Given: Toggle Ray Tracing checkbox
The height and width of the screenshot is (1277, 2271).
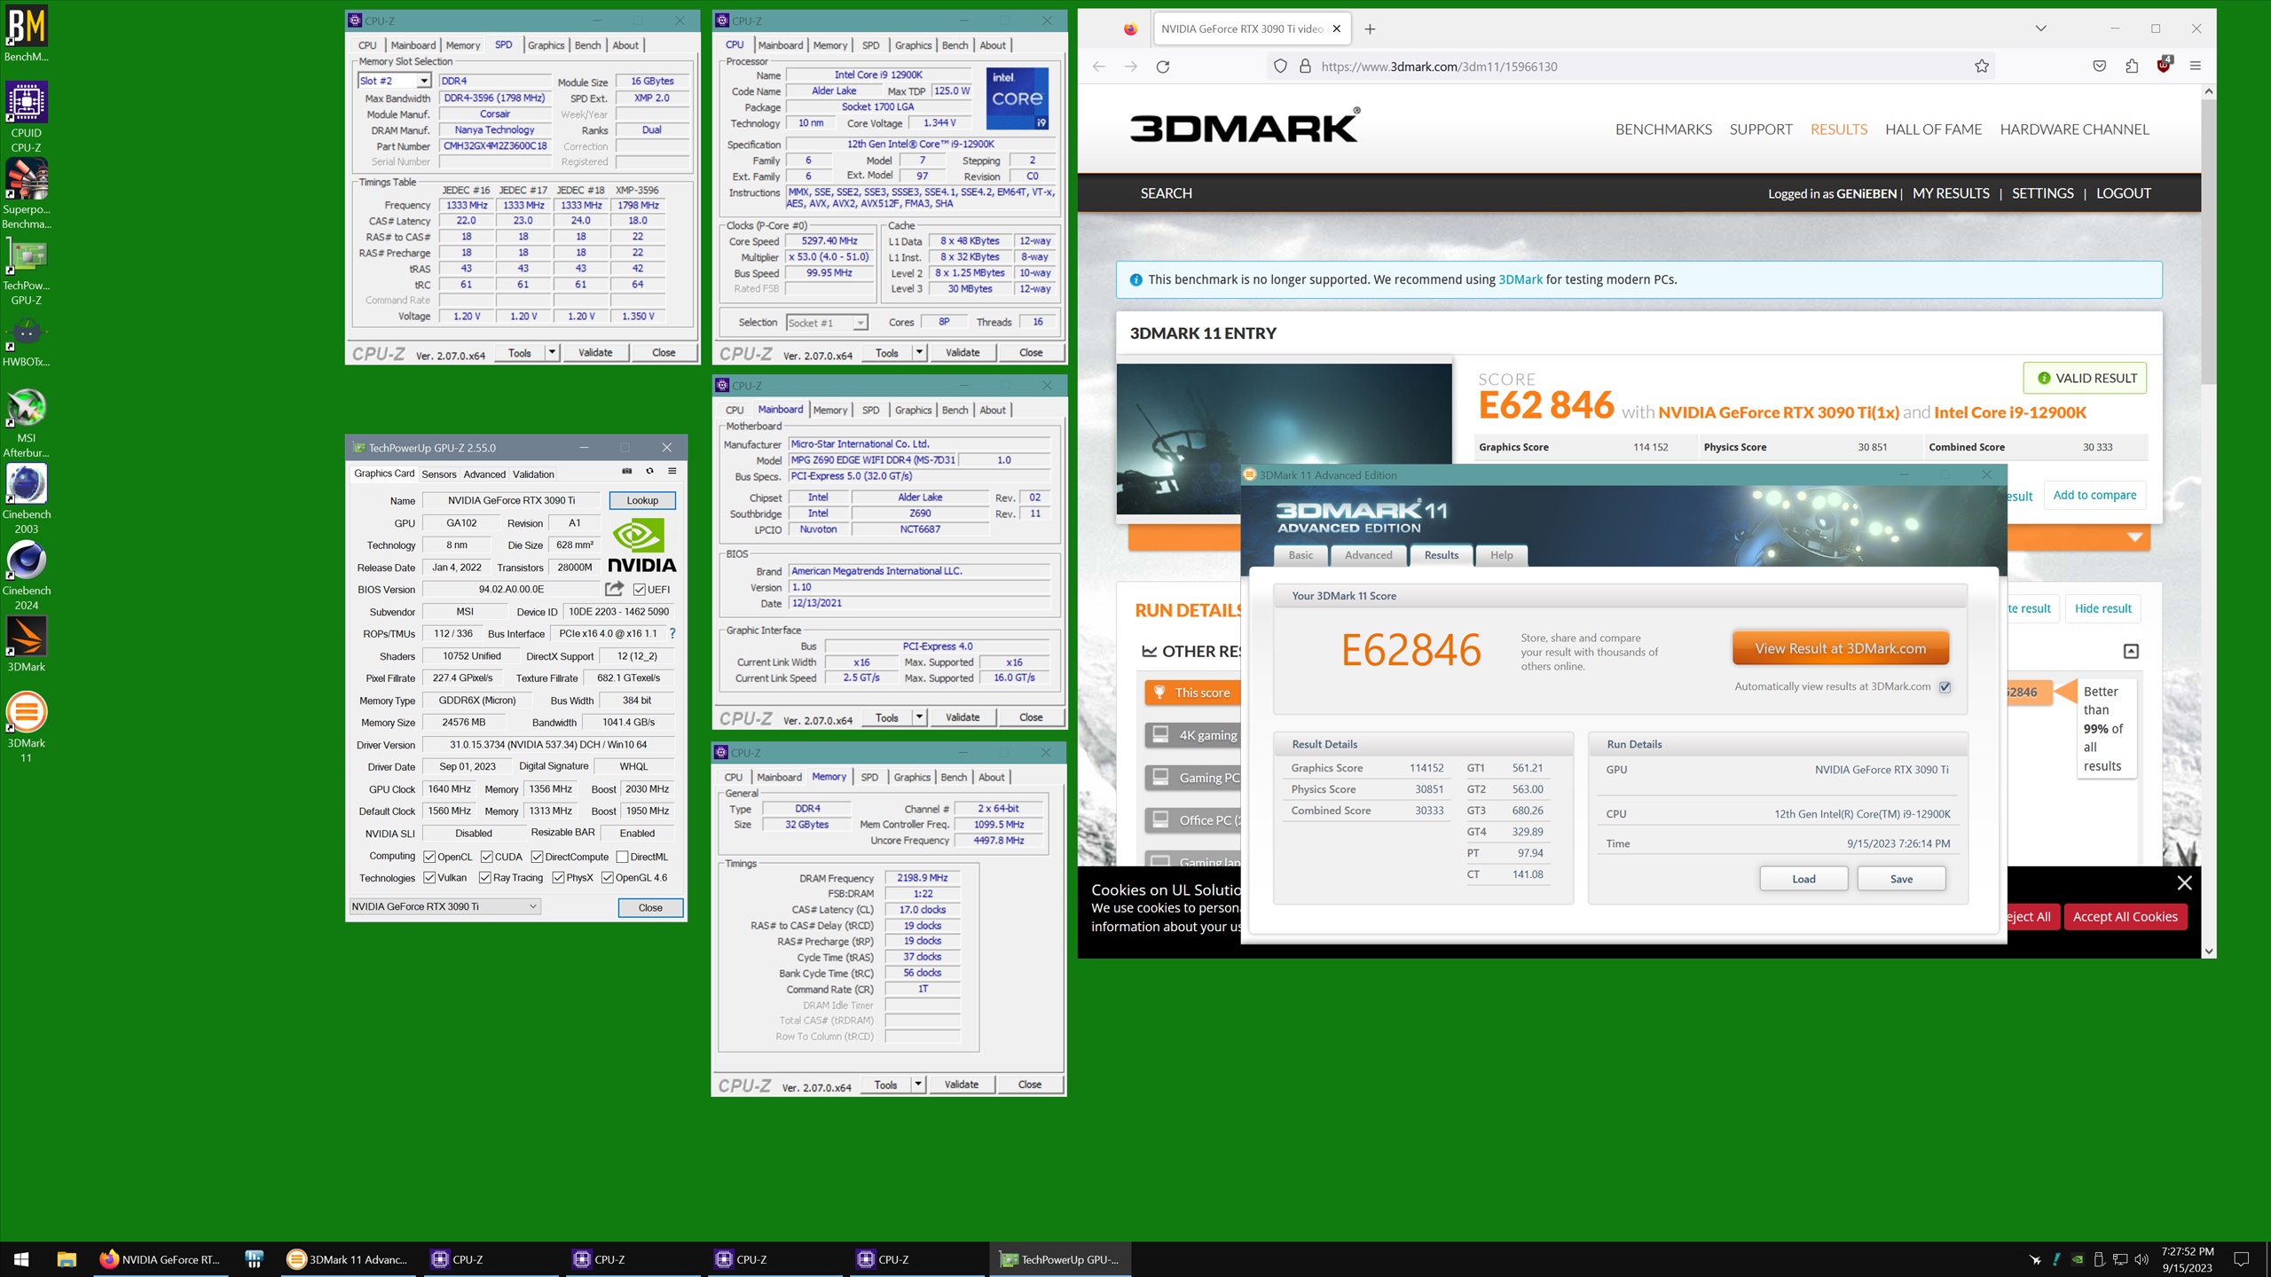Looking at the screenshot, I should [x=485, y=878].
